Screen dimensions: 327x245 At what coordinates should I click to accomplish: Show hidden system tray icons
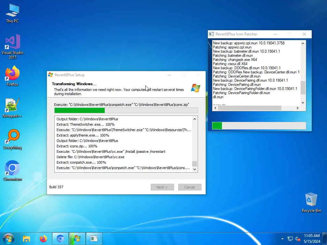click(x=282, y=239)
